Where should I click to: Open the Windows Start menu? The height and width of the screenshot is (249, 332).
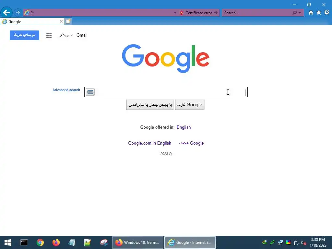8,243
